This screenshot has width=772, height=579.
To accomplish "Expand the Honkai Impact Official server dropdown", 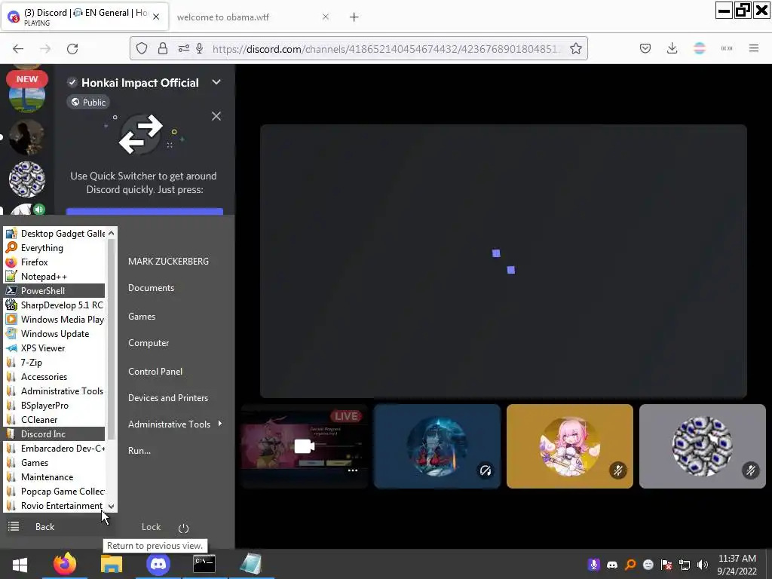I will 216,82.
